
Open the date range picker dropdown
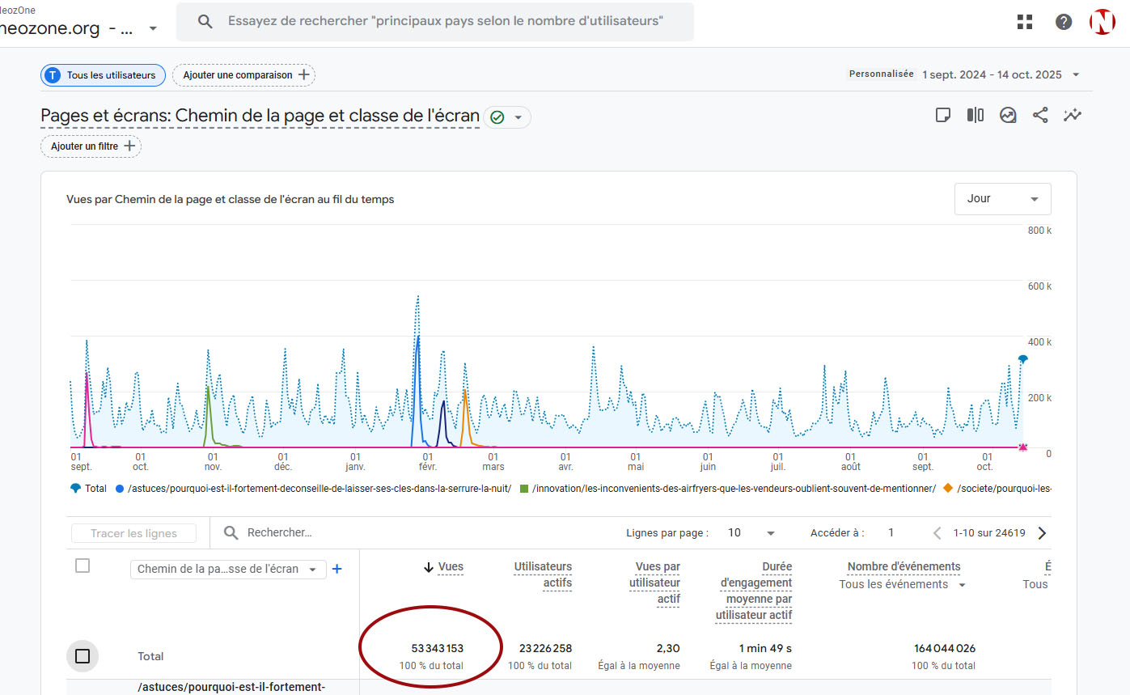1075,74
